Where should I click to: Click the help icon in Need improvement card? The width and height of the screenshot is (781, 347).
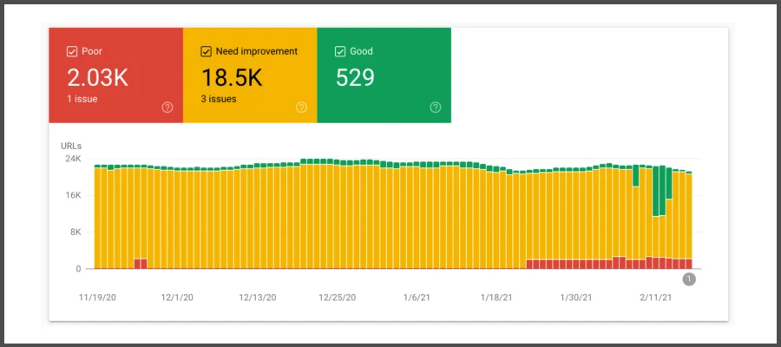(301, 108)
